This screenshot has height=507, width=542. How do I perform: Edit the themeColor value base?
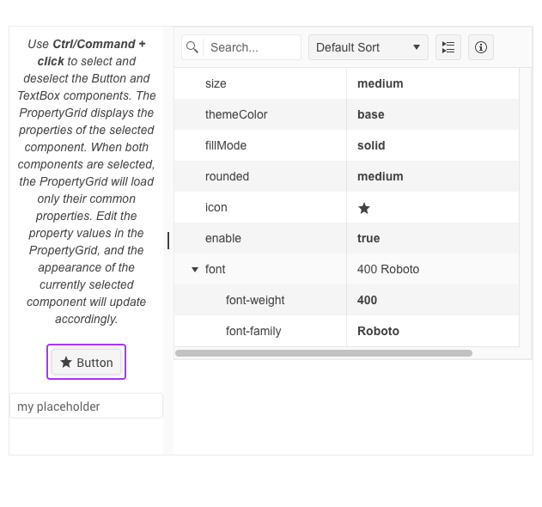371,115
